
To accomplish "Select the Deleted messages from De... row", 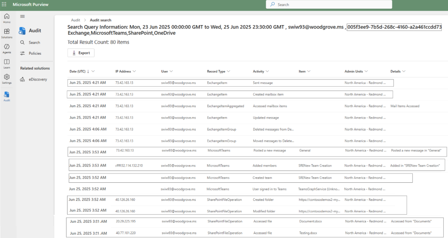I will click(x=257, y=129).
